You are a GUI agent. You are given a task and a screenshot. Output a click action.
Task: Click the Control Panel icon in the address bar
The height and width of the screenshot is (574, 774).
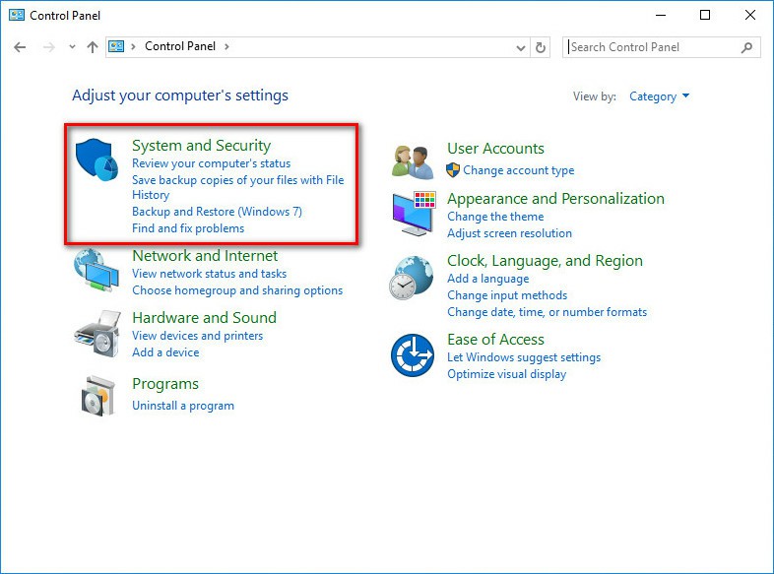pyautogui.click(x=116, y=46)
